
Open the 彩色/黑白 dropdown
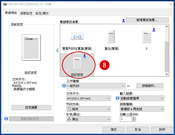(x=88, y=119)
